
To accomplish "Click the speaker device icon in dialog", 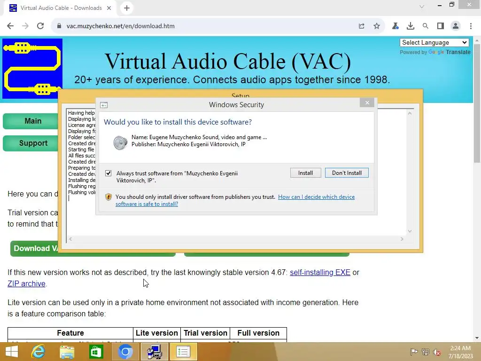I will click(120, 143).
